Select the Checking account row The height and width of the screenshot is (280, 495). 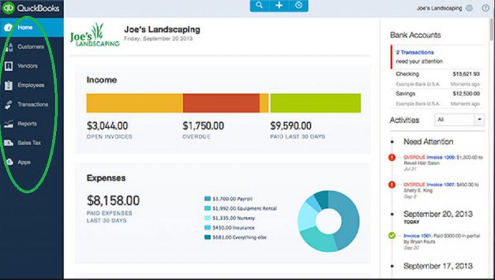coord(438,79)
